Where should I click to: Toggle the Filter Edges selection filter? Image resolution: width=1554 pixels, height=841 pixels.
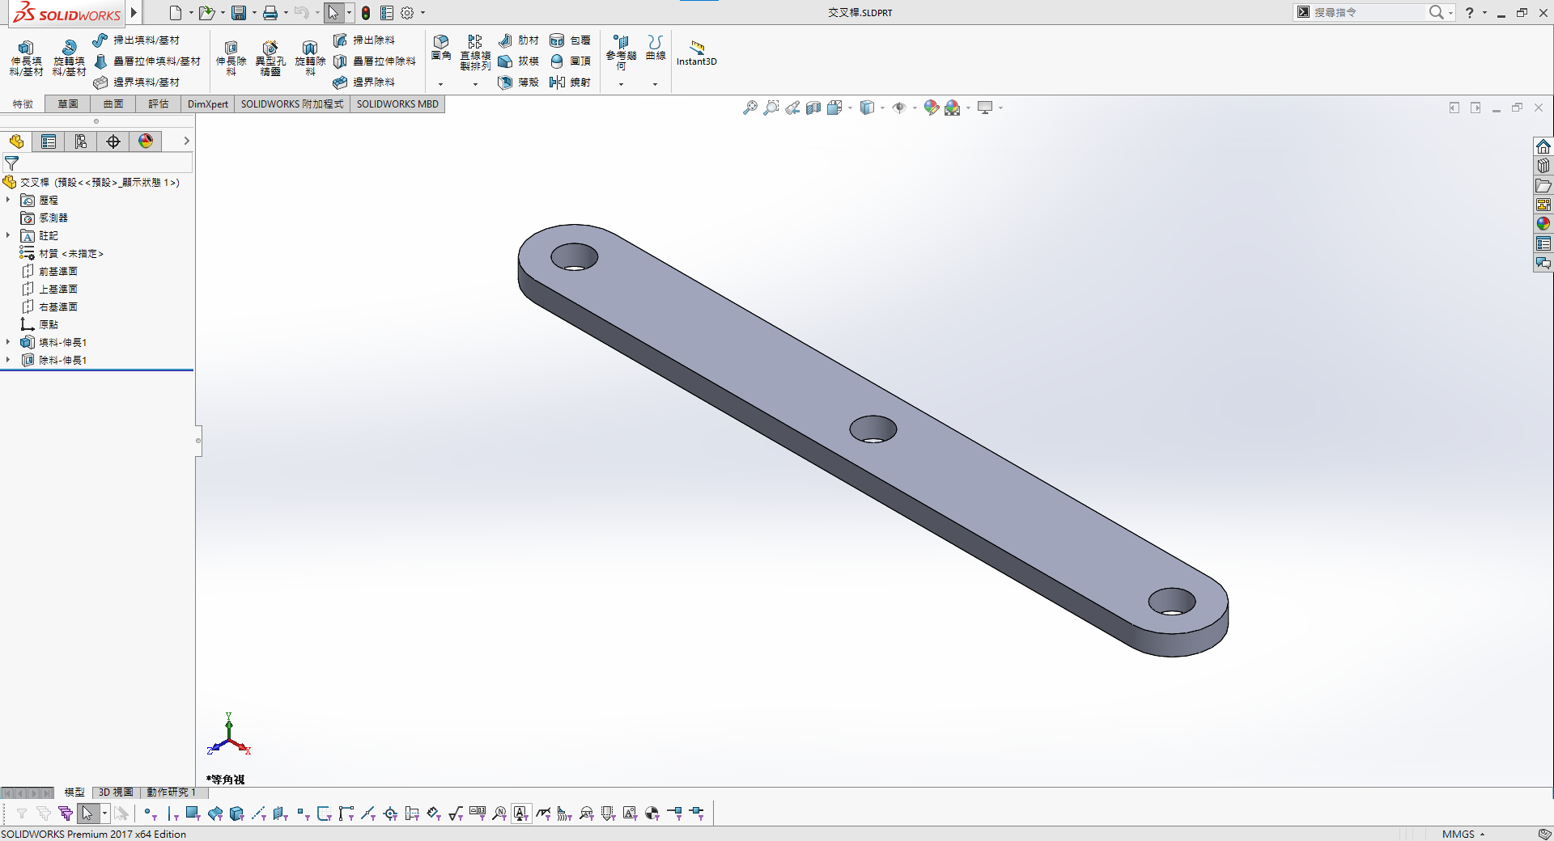(172, 814)
